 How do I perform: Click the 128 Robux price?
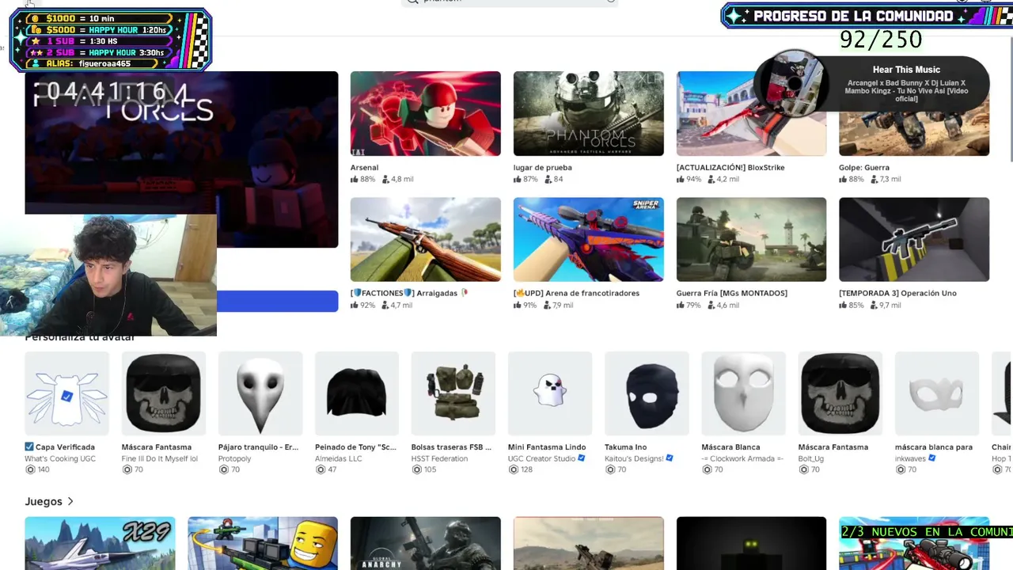click(x=526, y=469)
